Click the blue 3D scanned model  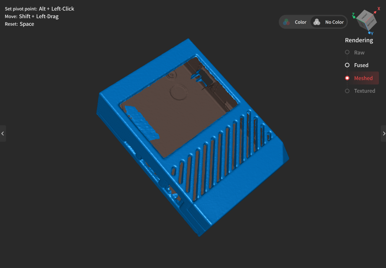pyautogui.click(x=192, y=138)
